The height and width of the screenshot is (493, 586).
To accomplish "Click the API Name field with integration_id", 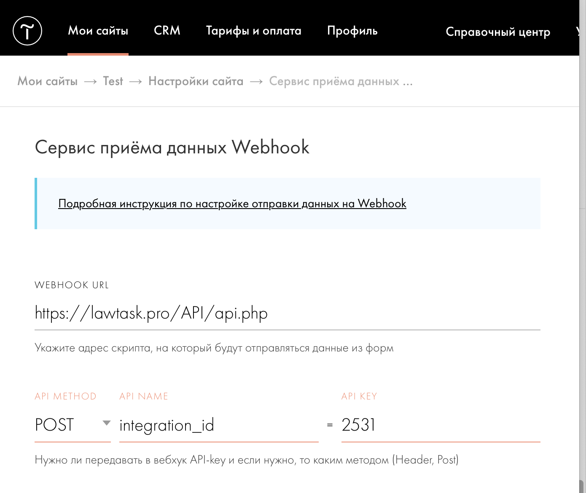I will (218, 425).
